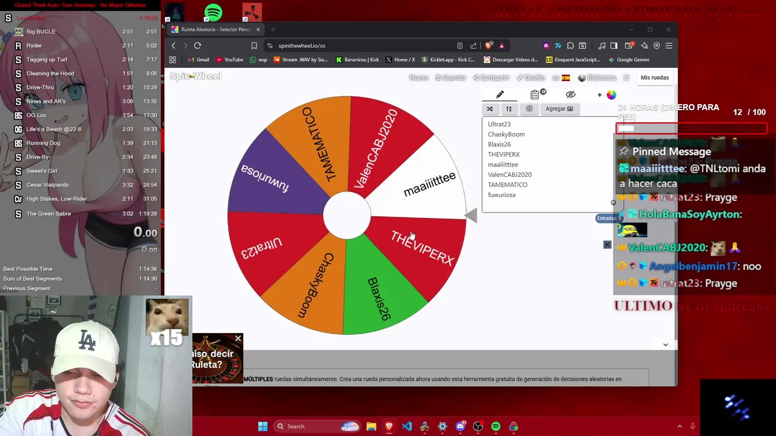Open the Spotify desktop shortcut
Image resolution: width=776 pixels, height=436 pixels.
point(213,12)
